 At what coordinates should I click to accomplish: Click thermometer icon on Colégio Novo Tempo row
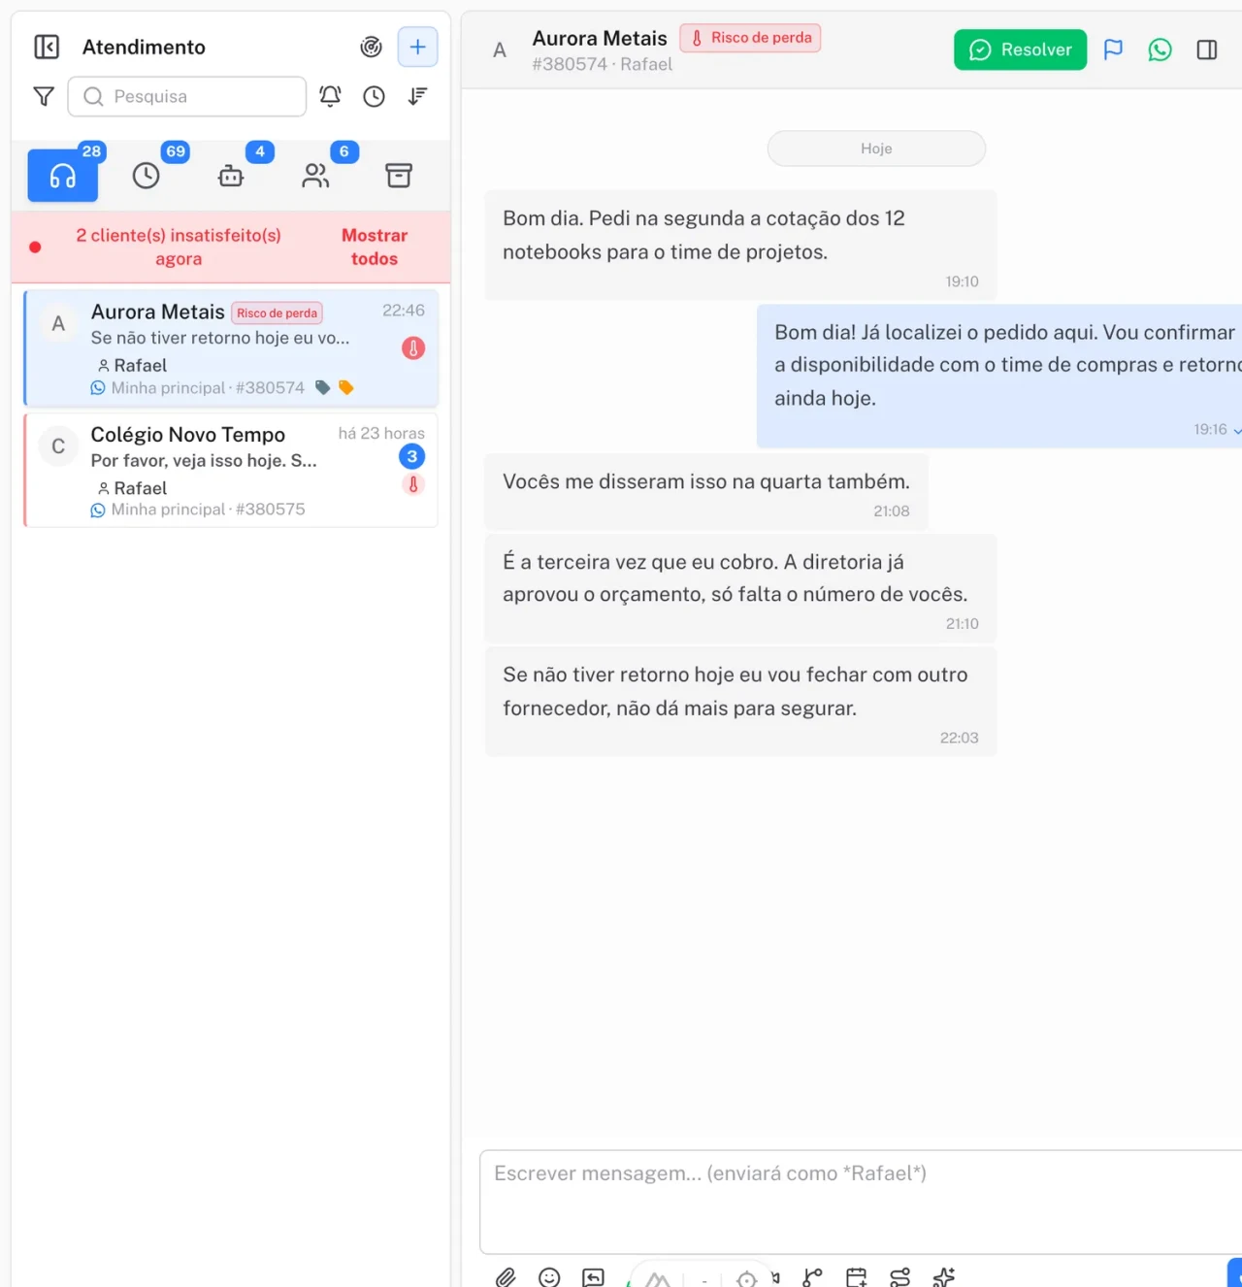point(413,484)
